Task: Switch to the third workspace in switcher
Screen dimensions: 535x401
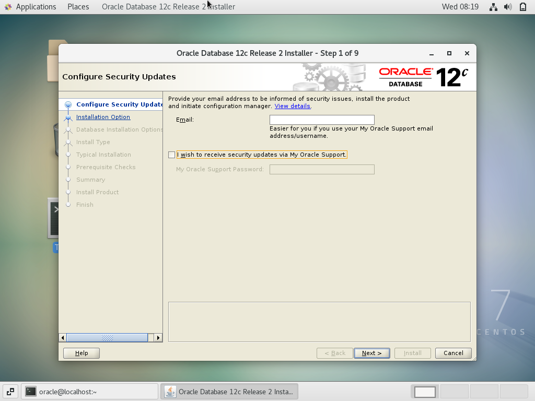Action: point(484,392)
